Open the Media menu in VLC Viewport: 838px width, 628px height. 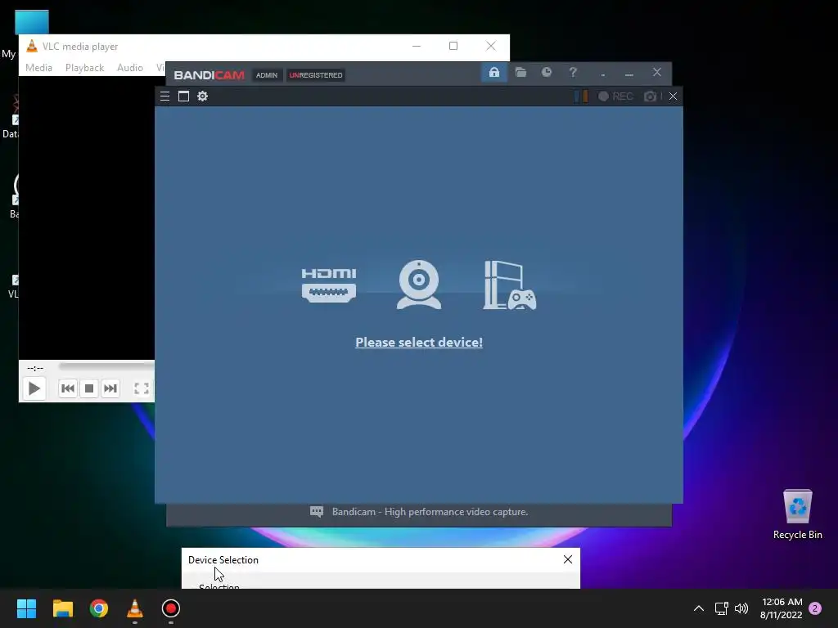[39, 68]
